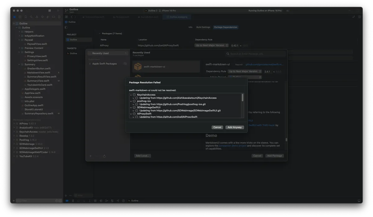Open Dependency Rule dropdown in package sheet
The height and width of the screenshot is (217, 373).
click(x=245, y=71)
